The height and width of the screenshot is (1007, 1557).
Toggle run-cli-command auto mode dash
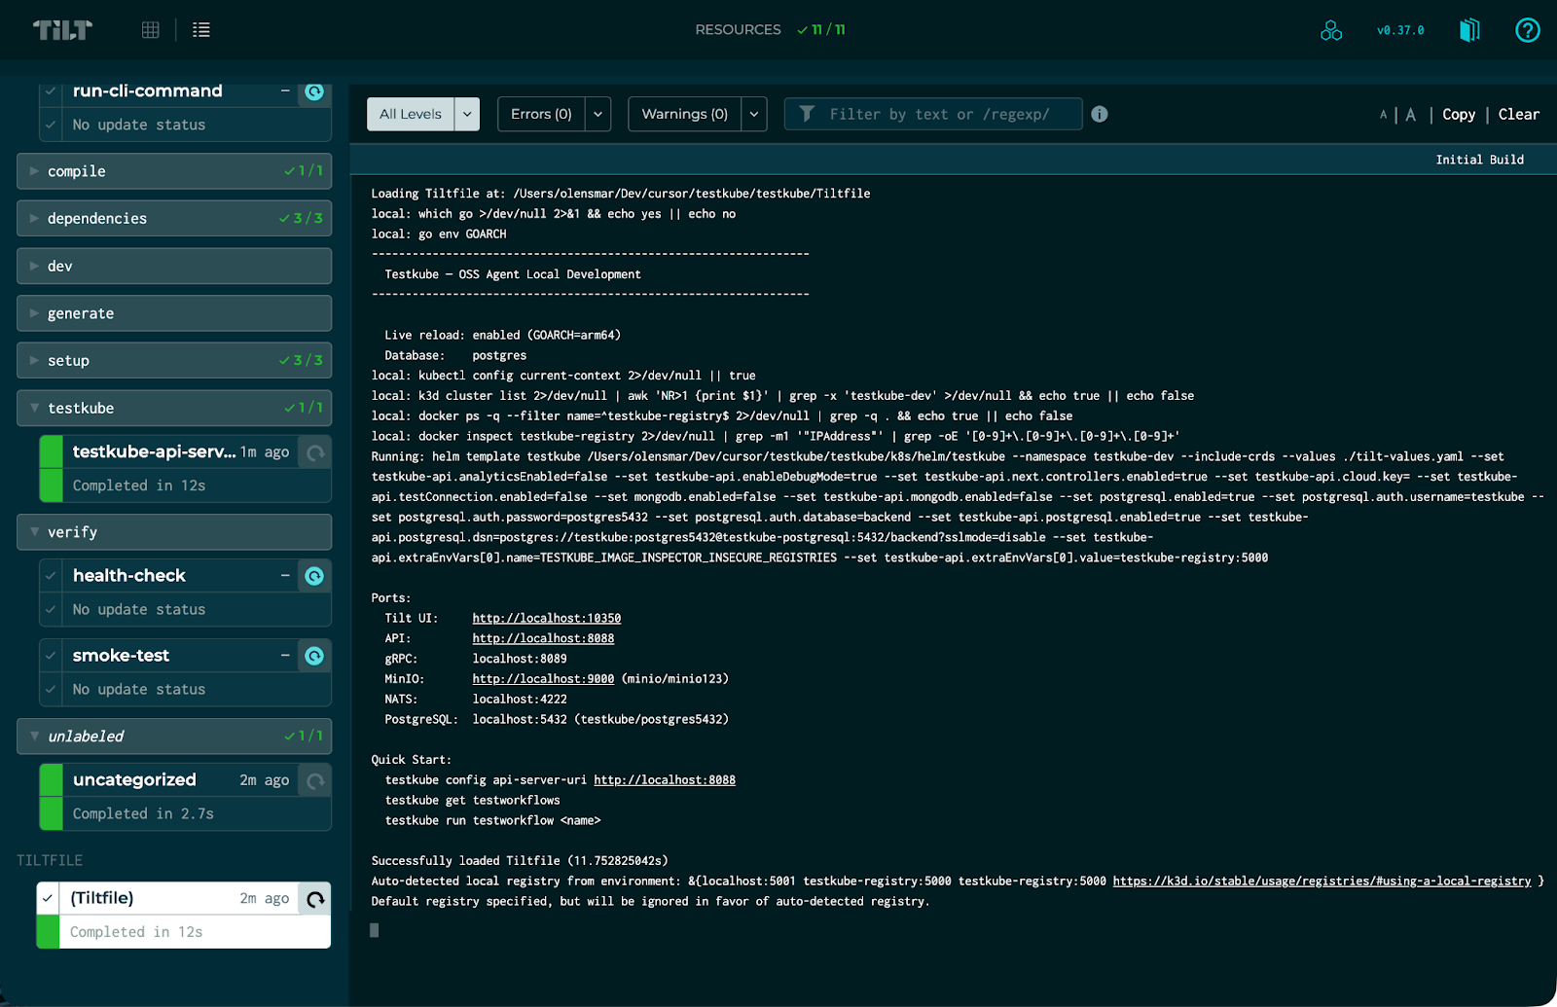pyautogui.click(x=285, y=90)
